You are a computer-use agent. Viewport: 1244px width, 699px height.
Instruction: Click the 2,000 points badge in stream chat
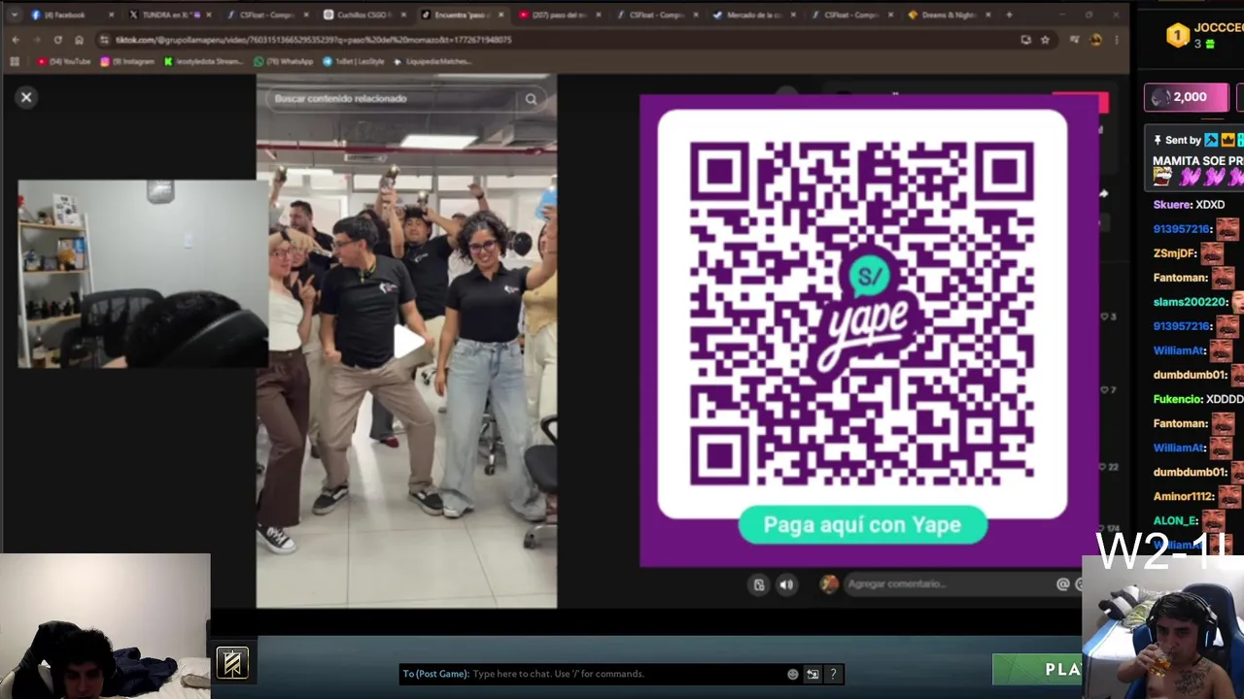(1186, 97)
